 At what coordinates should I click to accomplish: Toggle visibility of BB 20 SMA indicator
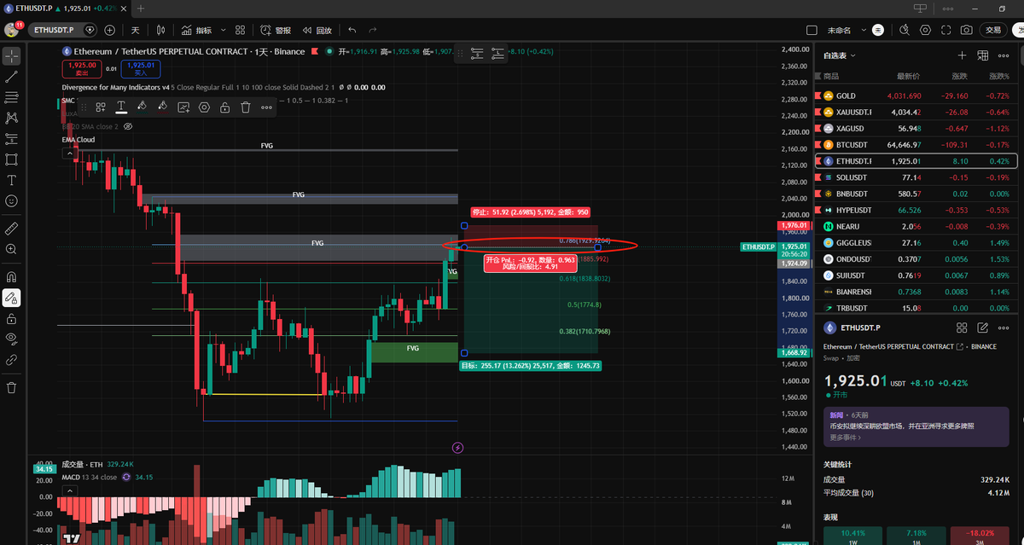coord(128,126)
